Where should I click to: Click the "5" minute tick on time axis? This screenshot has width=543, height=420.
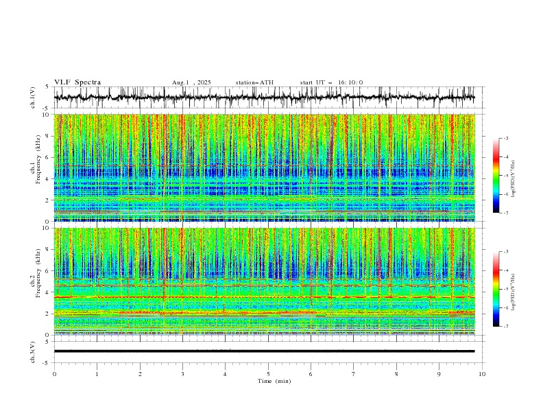click(268, 374)
